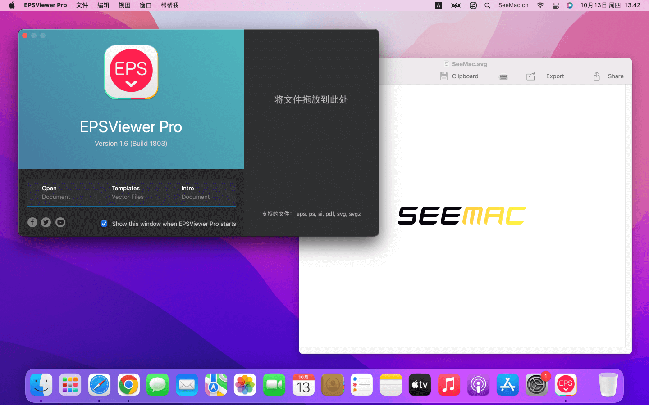
Task: Click the SEEMAC logo in document canvas
Action: [x=462, y=216]
